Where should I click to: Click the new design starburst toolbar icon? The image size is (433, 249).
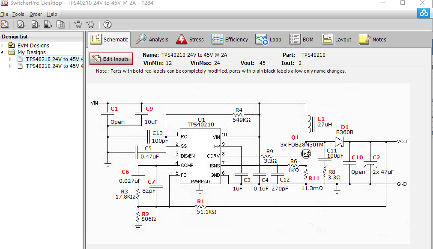click(5, 24)
